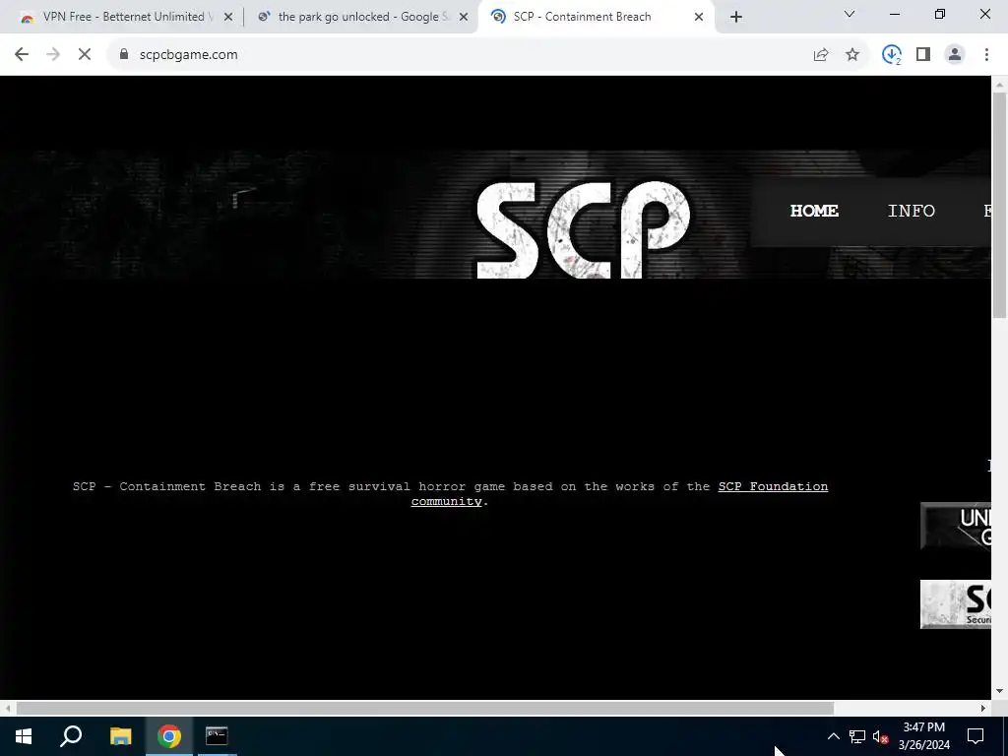Toggle Chrome side panel
The width and height of the screenshot is (1008, 756).
point(923,55)
